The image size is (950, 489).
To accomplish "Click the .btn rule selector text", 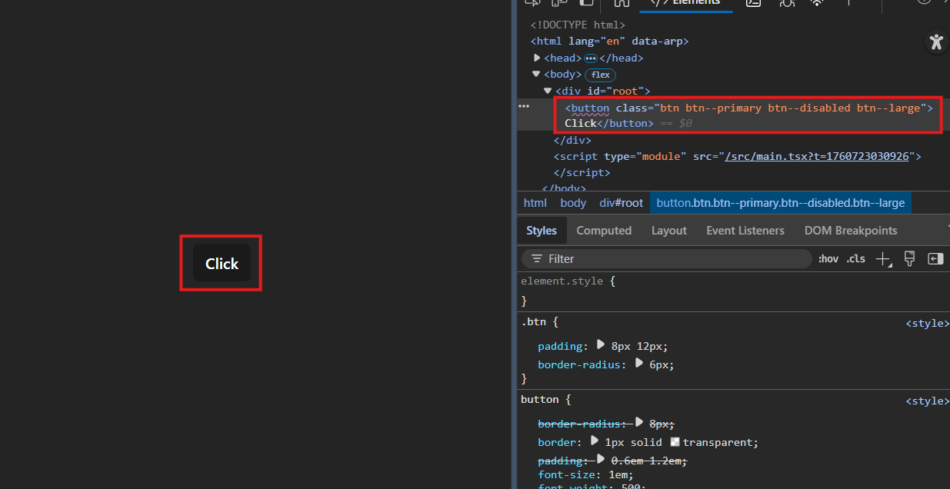I will pos(532,322).
